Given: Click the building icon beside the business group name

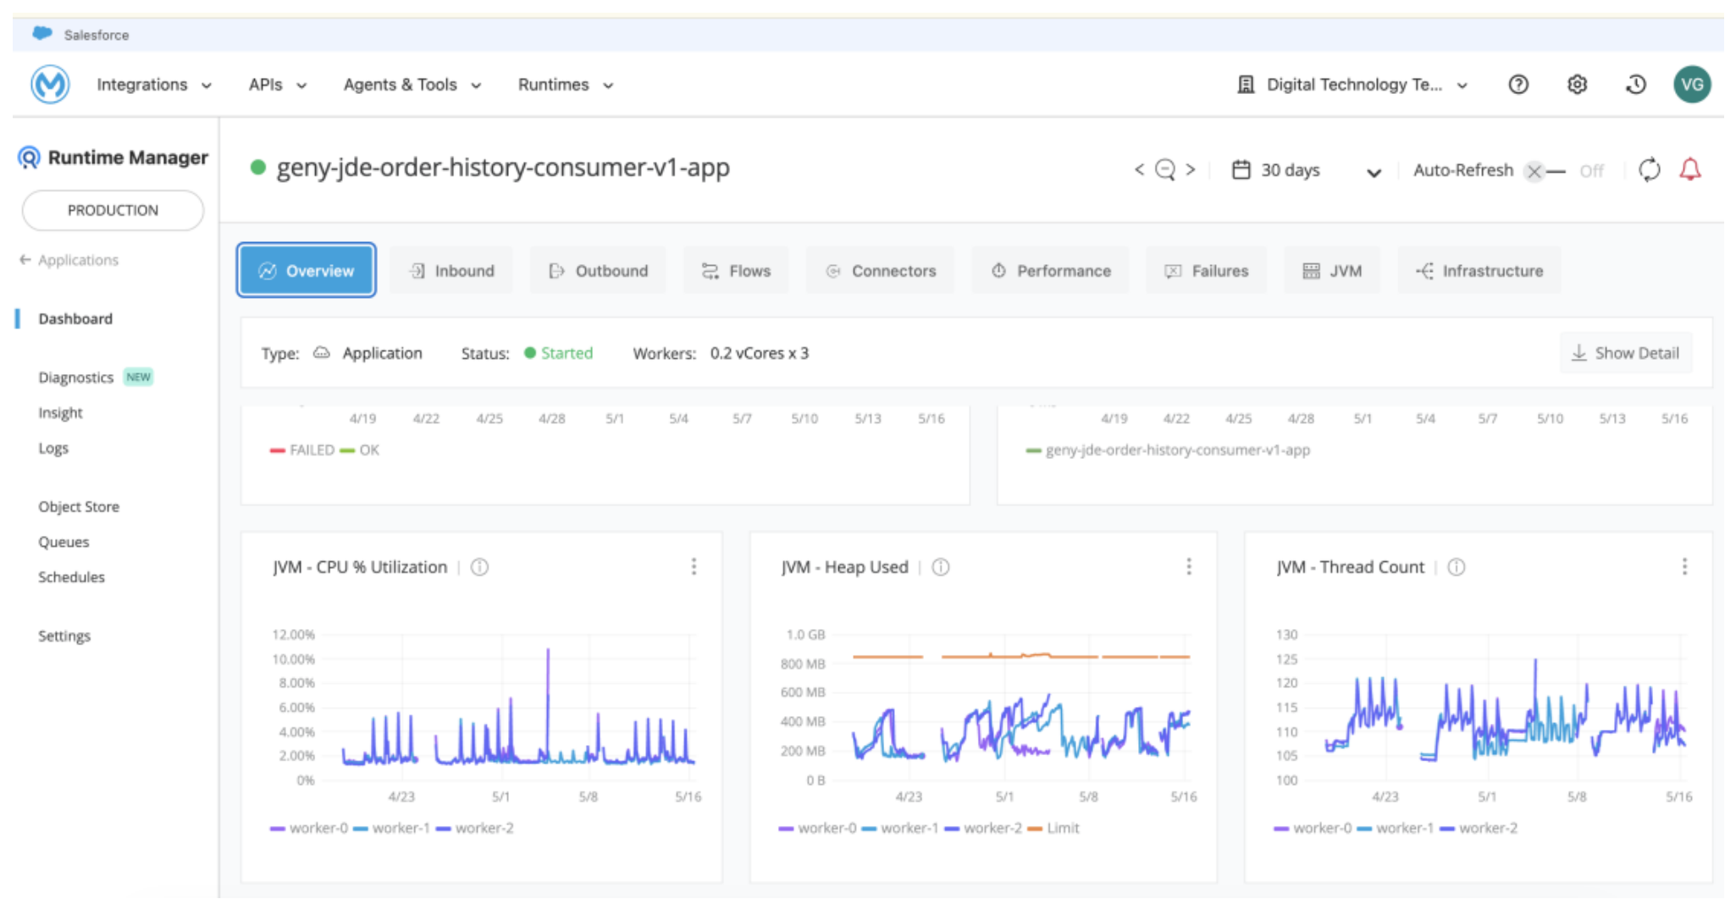Looking at the screenshot, I should (x=1246, y=85).
